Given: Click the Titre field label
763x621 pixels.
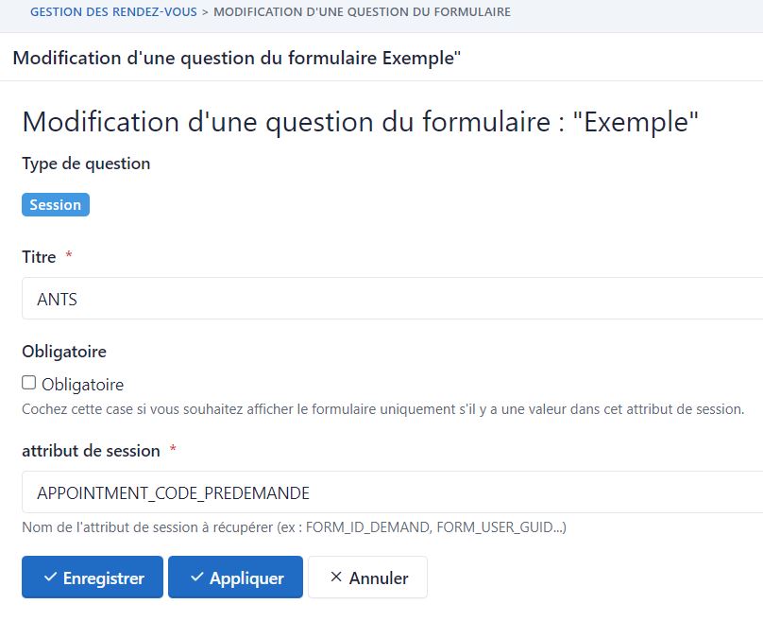Looking at the screenshot, I should pyautogui.click(x=37, y=256).
